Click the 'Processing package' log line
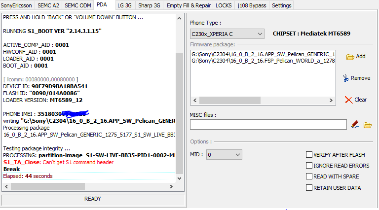Image resolution: width=379 pixels, height=210 pixels. [26, 128]
